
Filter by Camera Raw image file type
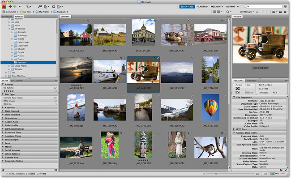29,98
